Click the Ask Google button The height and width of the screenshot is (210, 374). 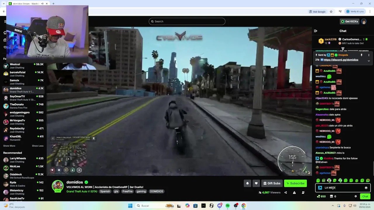click(x=317, y=12)
